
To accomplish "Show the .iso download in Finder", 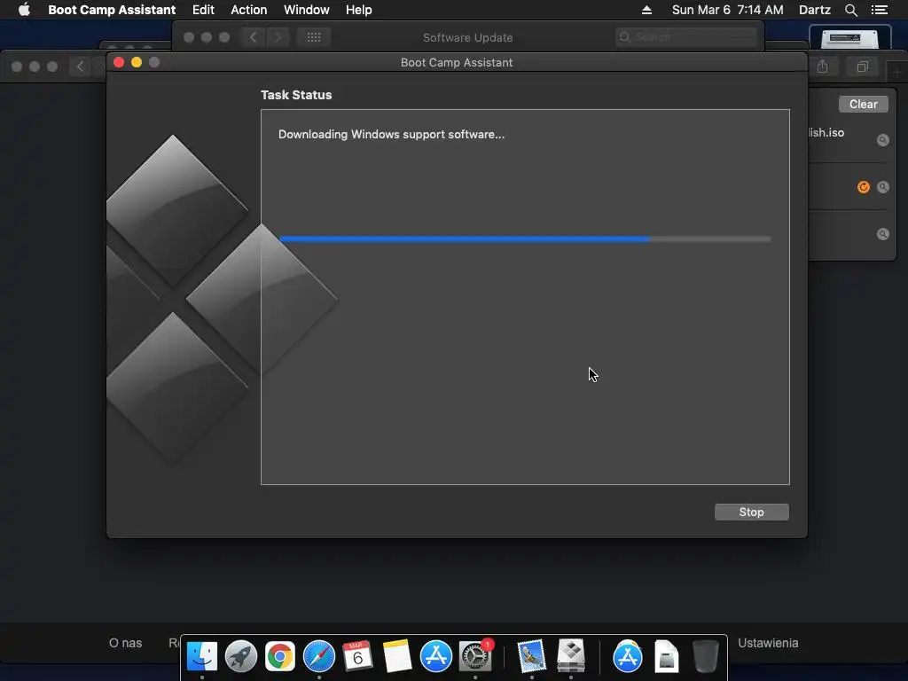I will (882, 140).
